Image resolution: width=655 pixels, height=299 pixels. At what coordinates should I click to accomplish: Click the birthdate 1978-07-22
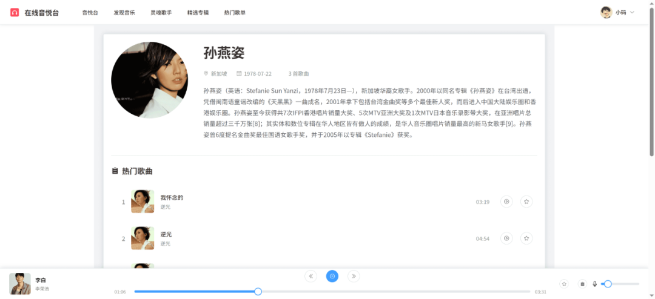[x=258, y=74]
